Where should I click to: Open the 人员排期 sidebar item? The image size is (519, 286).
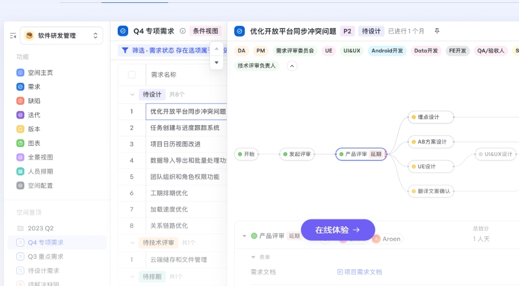pyautogui.click(x=40, y=171)
